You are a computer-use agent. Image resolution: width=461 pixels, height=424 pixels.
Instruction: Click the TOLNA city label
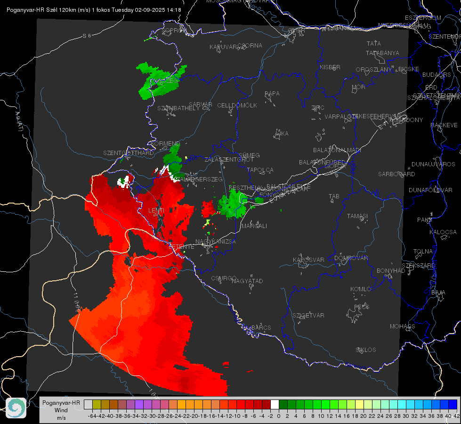(x=423, y=252)
